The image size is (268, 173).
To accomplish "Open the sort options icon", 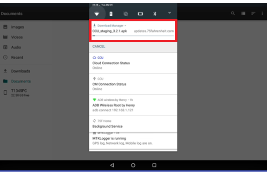I will click(253, 13).
